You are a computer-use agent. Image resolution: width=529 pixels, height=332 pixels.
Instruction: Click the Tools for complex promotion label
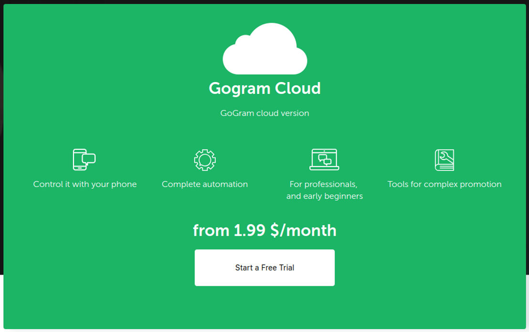[x=444, y=185]
